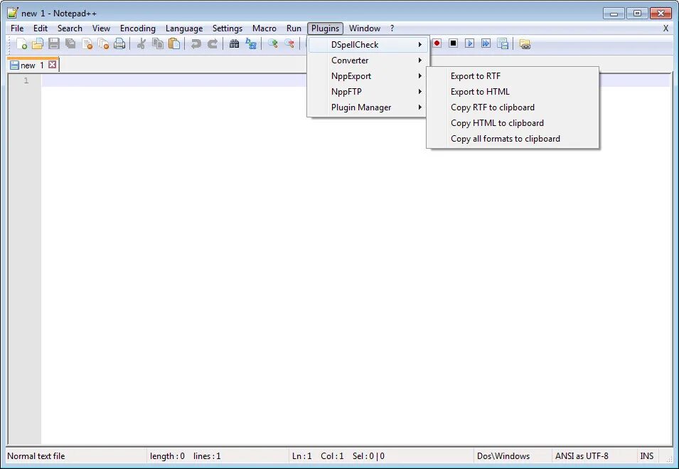
Task: Create a new file with toolbar icon
Action: [21, 44]
